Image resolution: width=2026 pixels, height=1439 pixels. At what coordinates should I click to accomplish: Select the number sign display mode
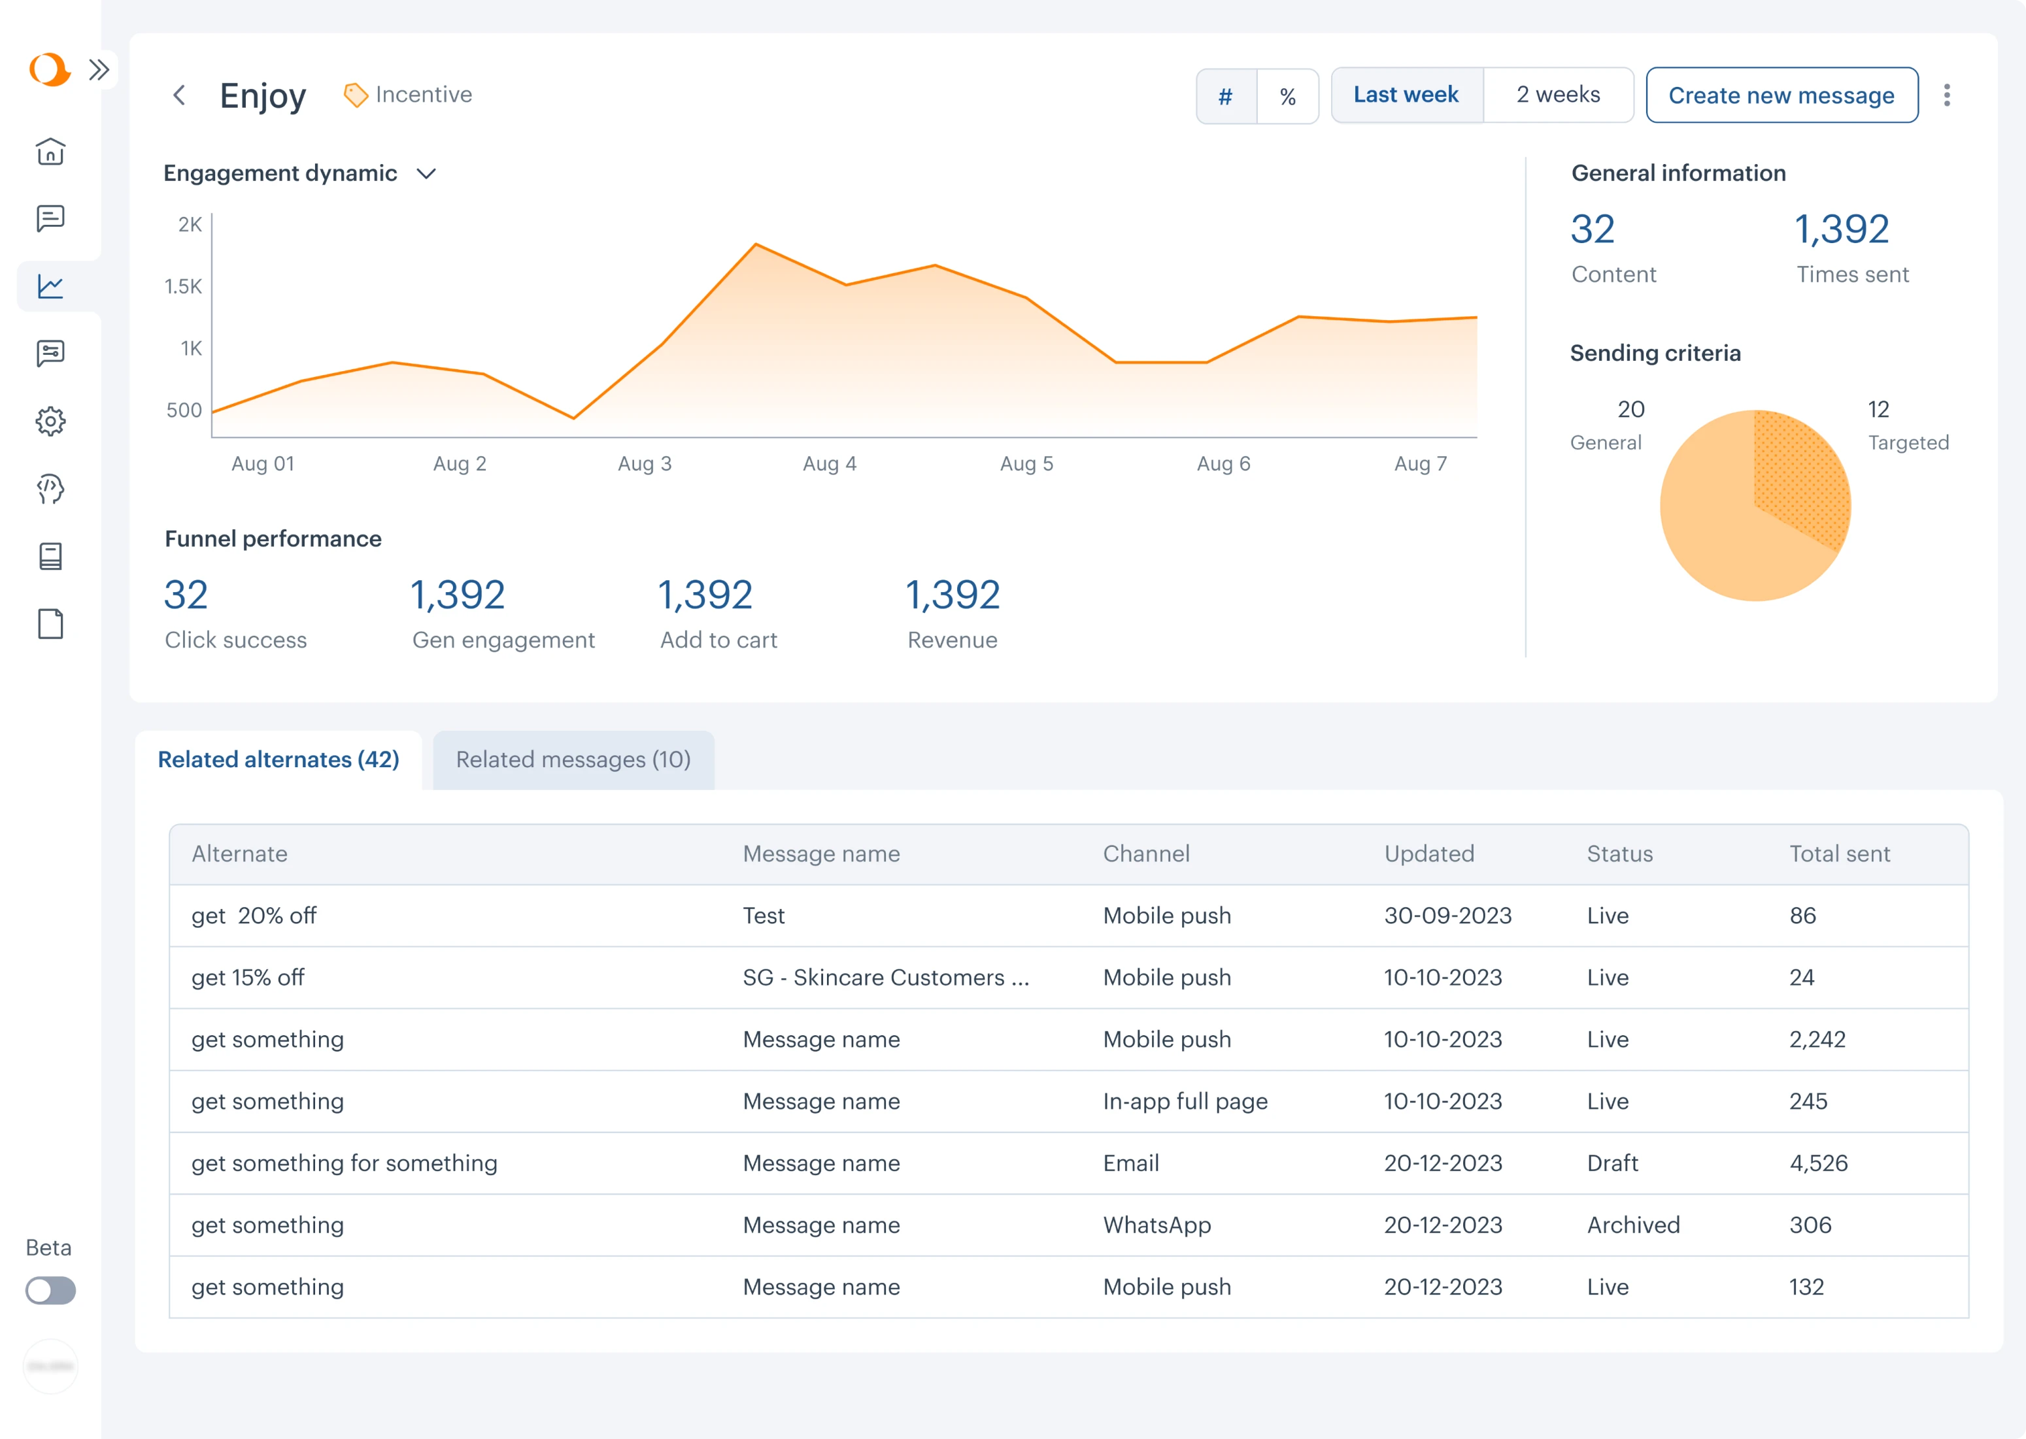pos(1226,95)
